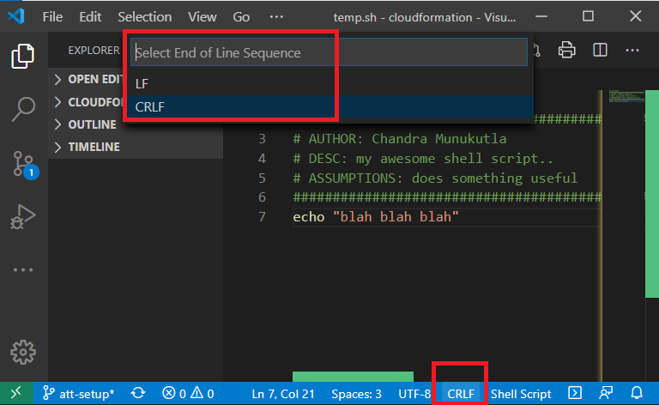Open the Go menu
The width and height of the screenshot is (659, 405).
click(241, 17)
